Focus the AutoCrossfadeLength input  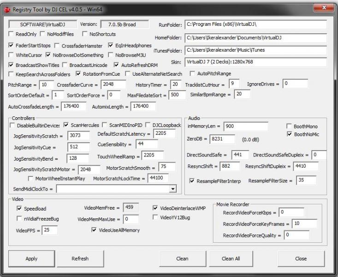click(74, 106)
